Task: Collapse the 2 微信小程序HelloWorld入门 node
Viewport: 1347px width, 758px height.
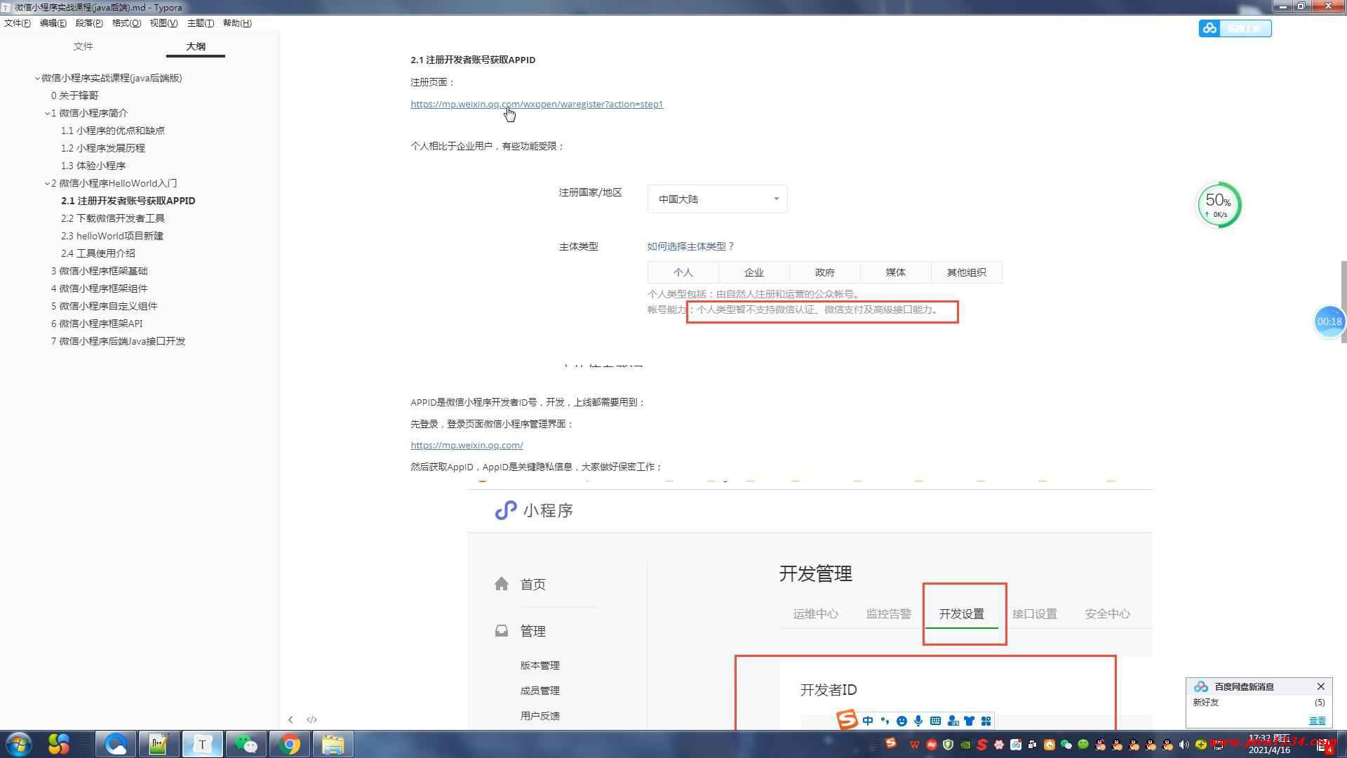Action: click(47, 183)
